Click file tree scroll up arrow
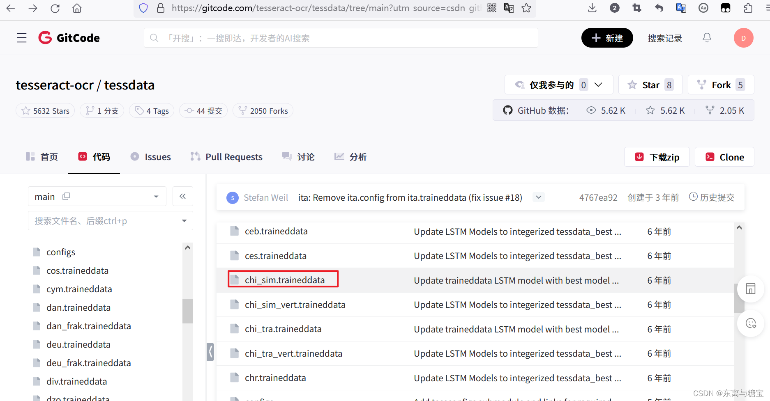The height and width of the screenshot is (401, 770). point(188,247)
